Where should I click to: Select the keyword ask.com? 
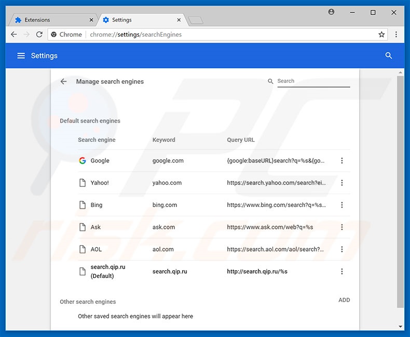tap(163, 227)
